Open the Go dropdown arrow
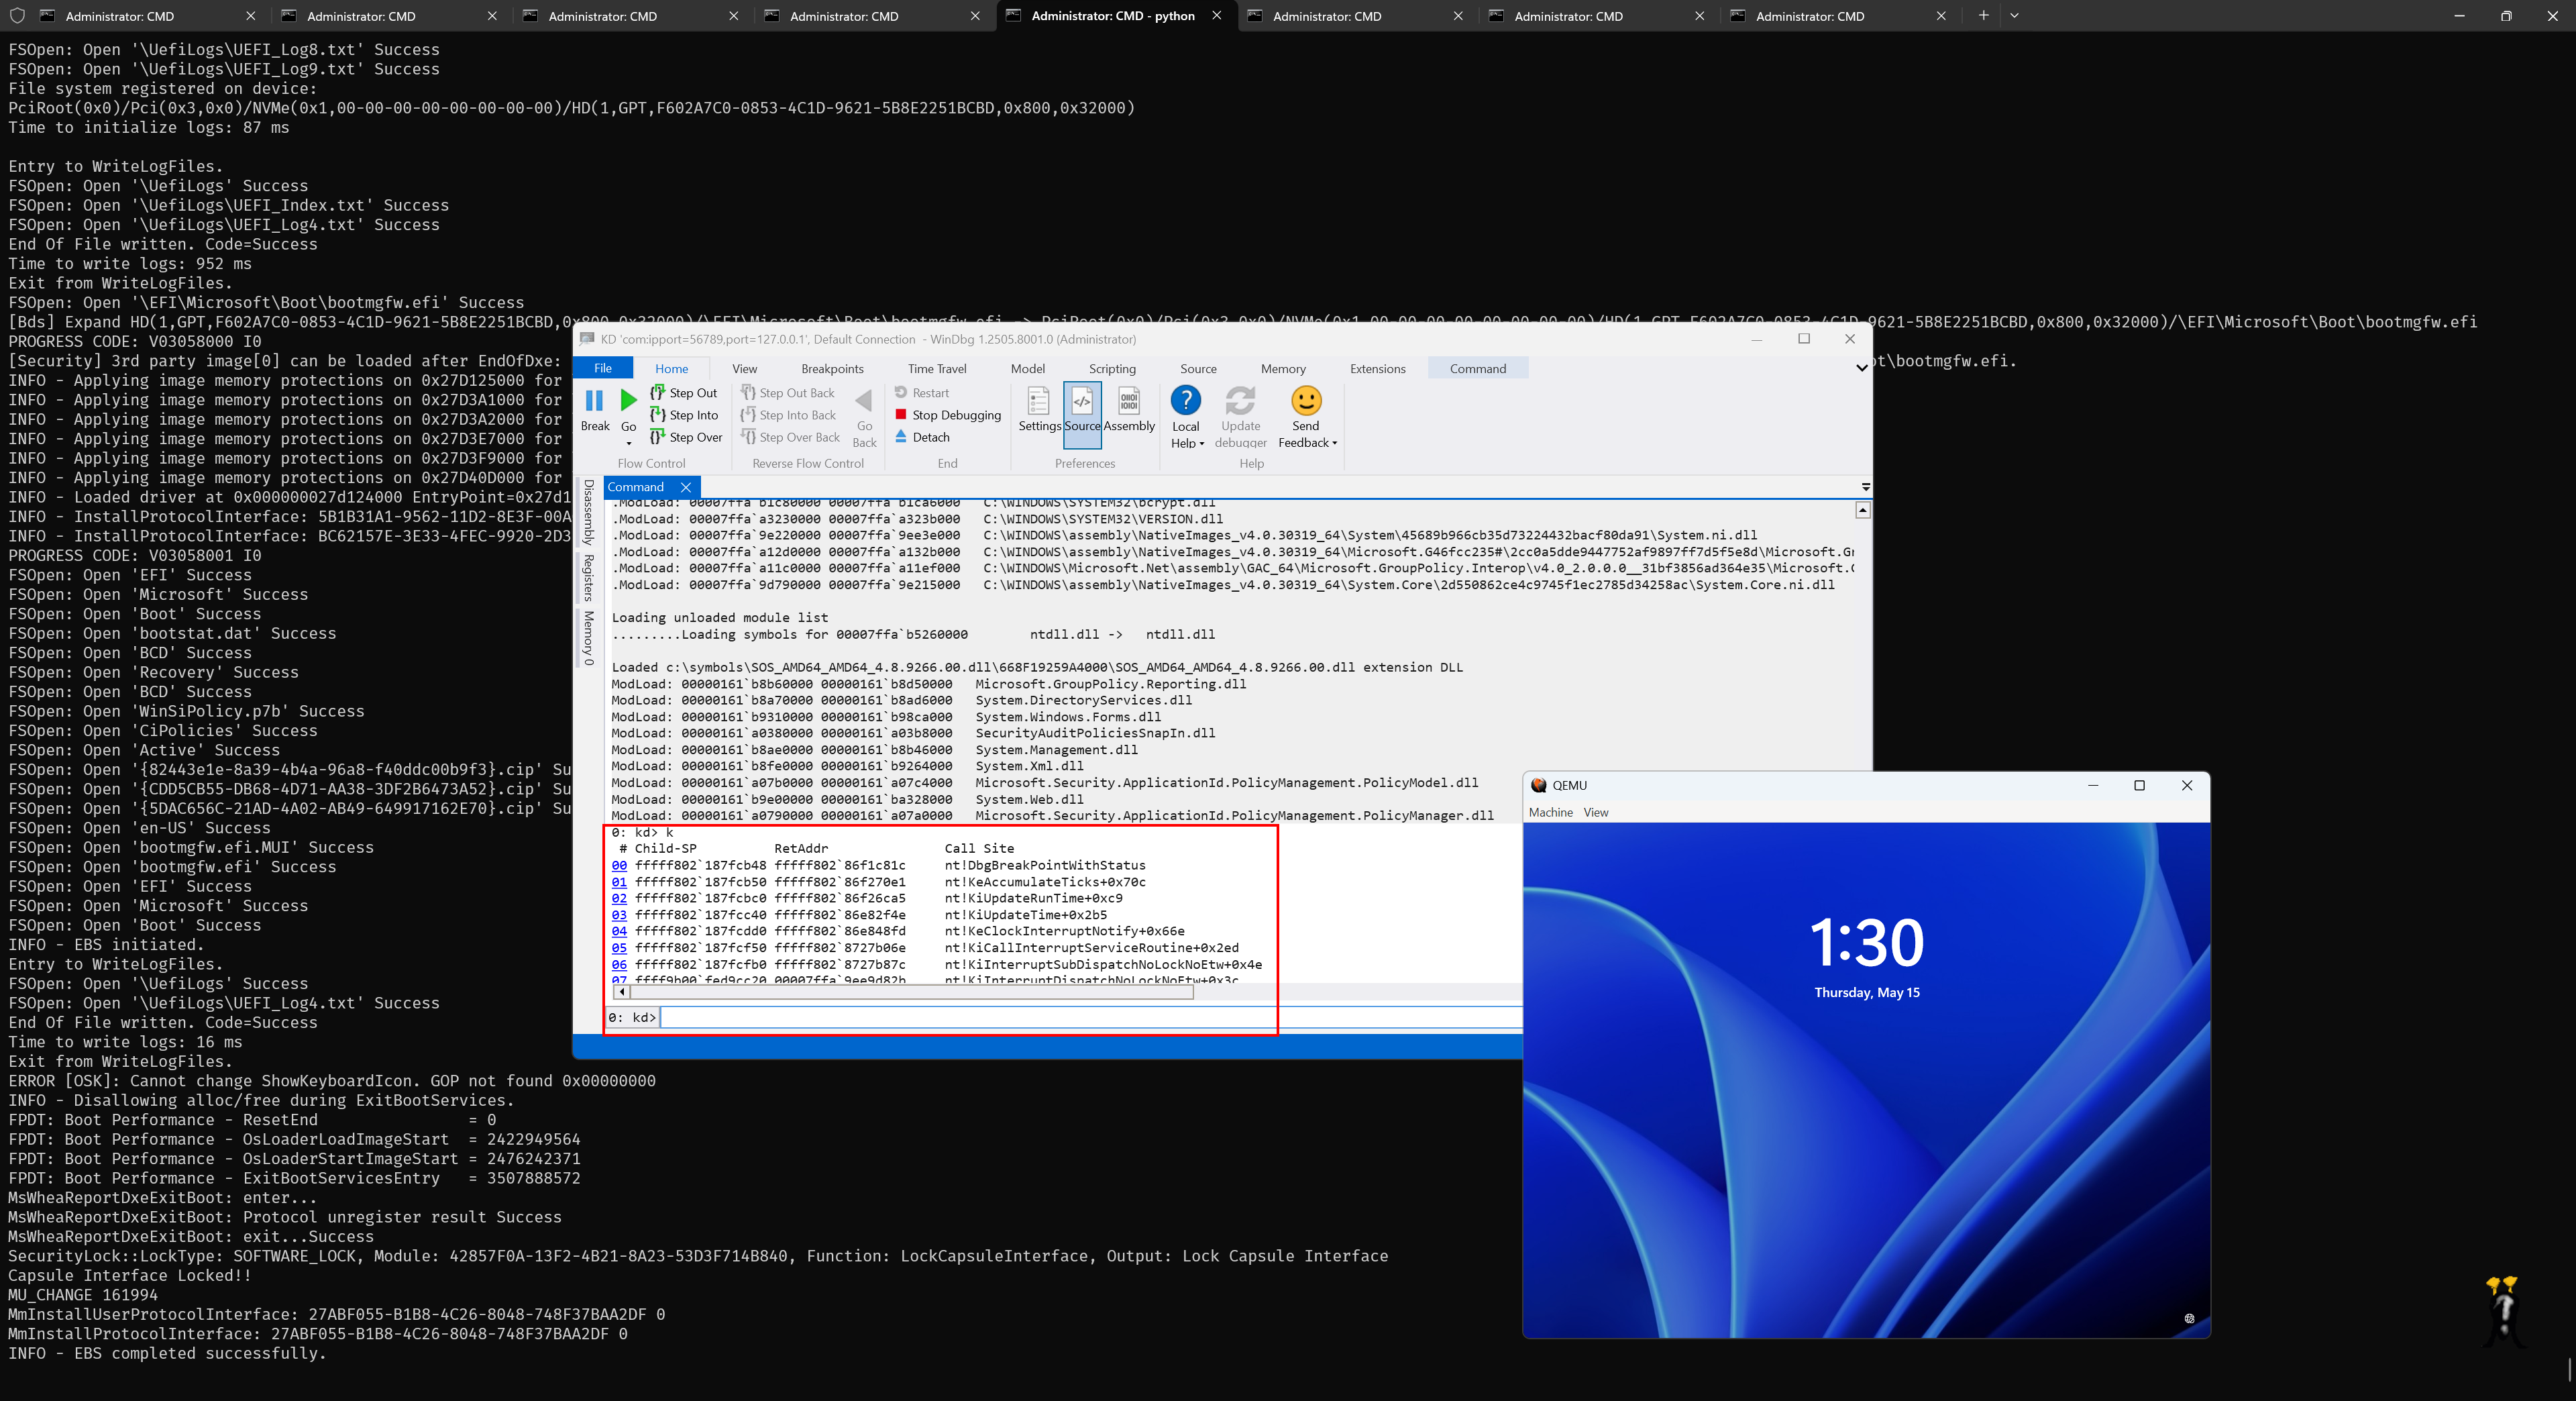This screenshot has width=2576, height=1401. point(628,443)
